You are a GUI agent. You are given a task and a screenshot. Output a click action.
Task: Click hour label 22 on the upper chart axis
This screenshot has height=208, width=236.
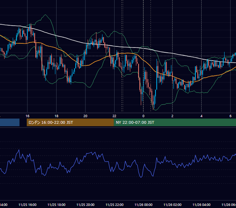pyautogui.click(x=115, y=116)
